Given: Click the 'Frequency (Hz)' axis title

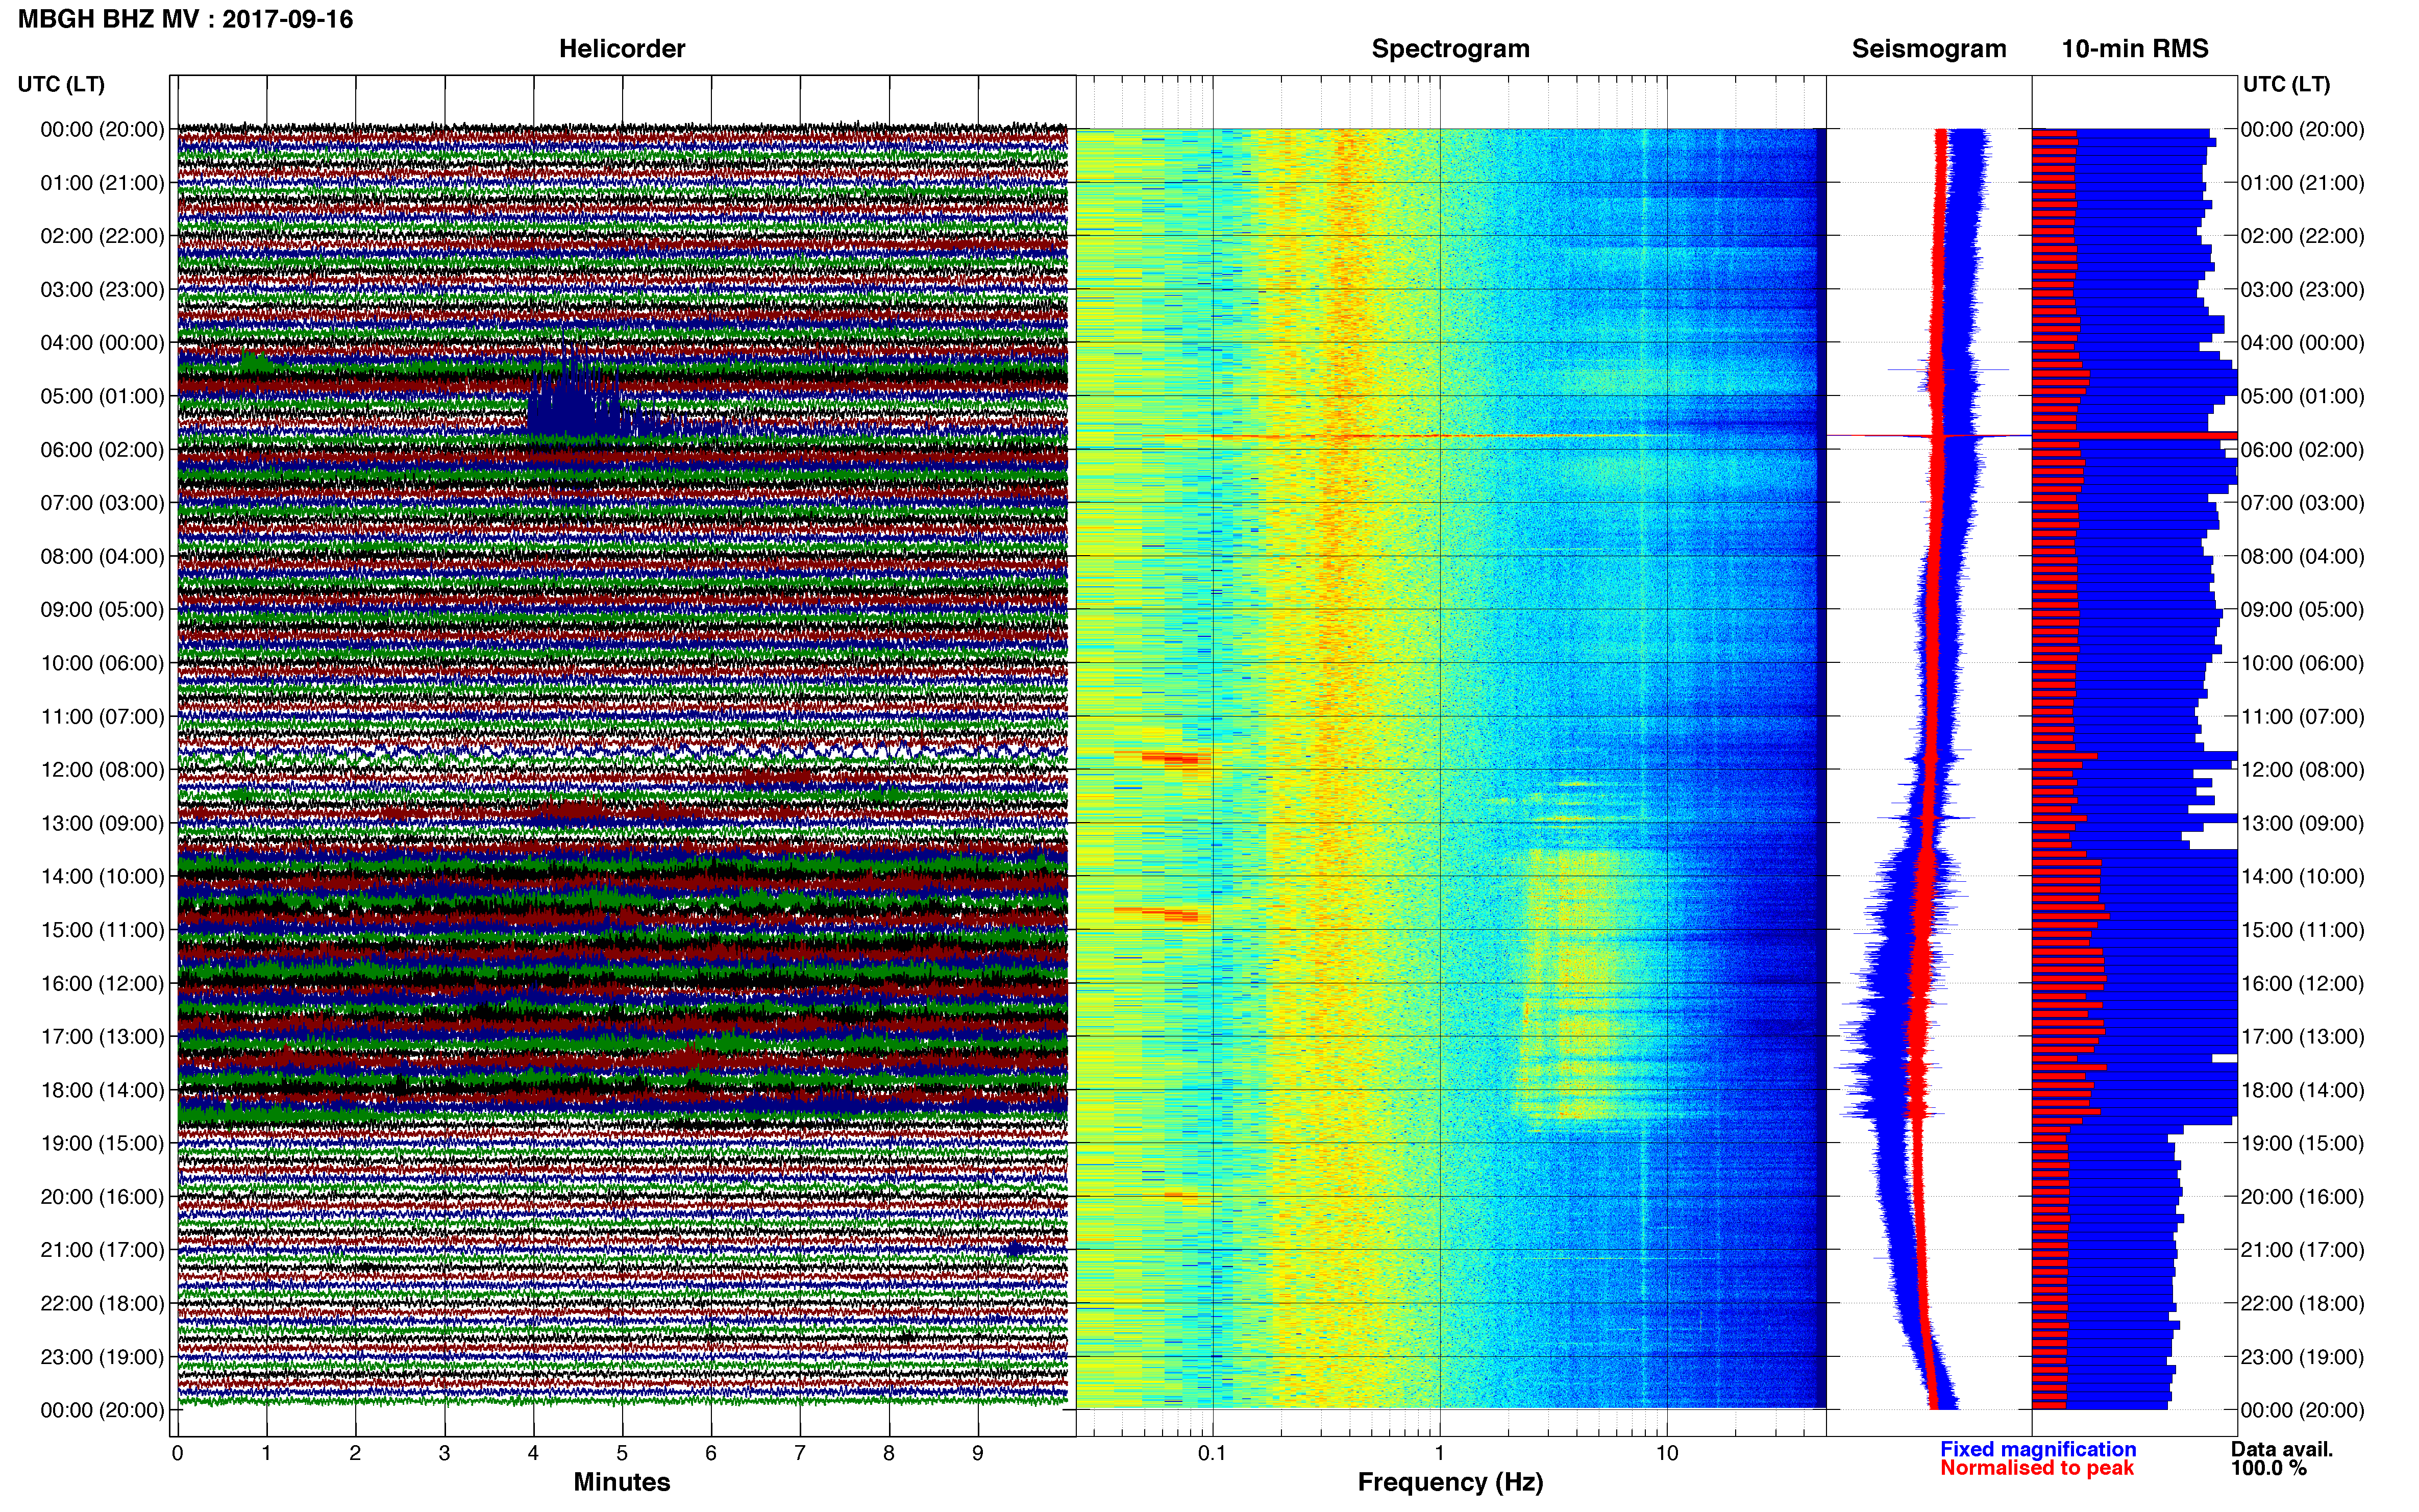Looking at the screenshot, I should (x=1450, y=1483).
